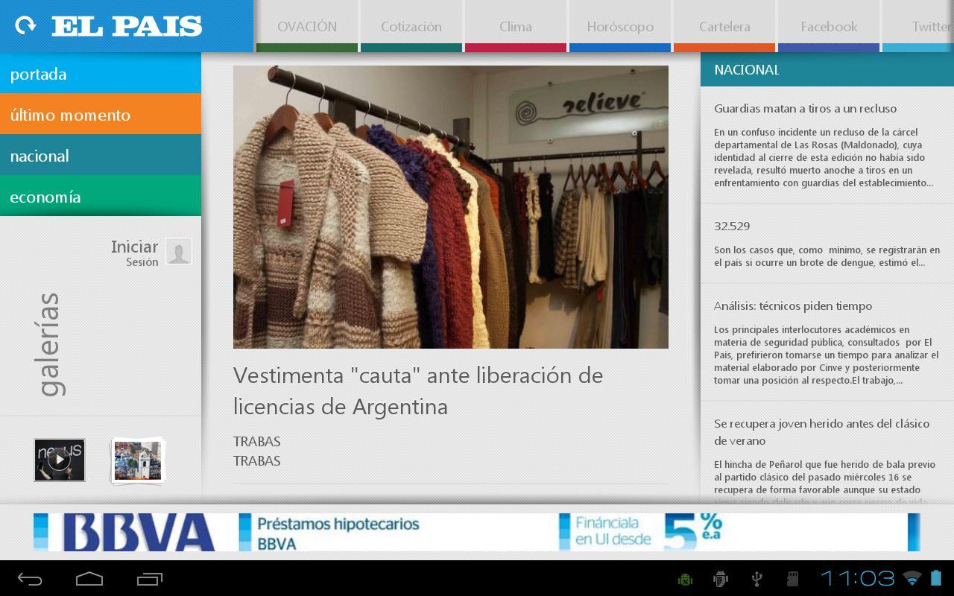
Task: Tap the user avatar beside Iniciar Sesión
Action: [179, 251]
